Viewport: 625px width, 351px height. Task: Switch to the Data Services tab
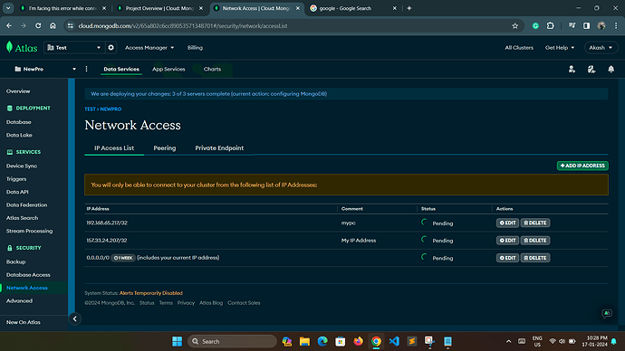click(121, 69)
